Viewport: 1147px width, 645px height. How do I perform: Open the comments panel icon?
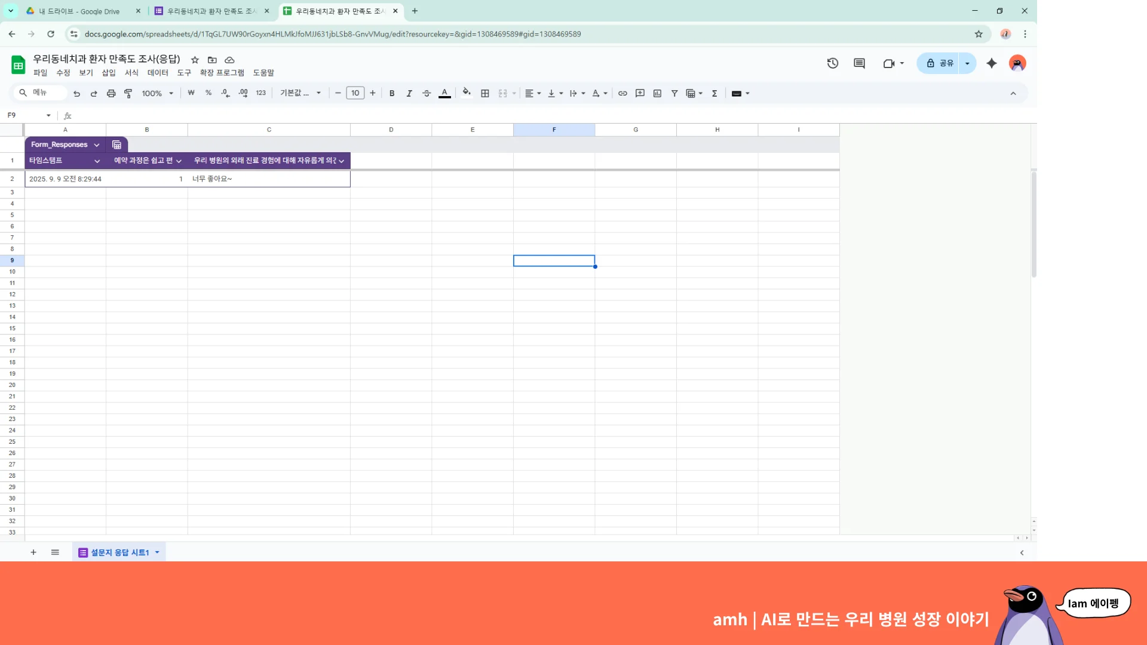(x=859, y=63)
